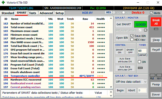Open the Advanced tab

tap(46, 13)
